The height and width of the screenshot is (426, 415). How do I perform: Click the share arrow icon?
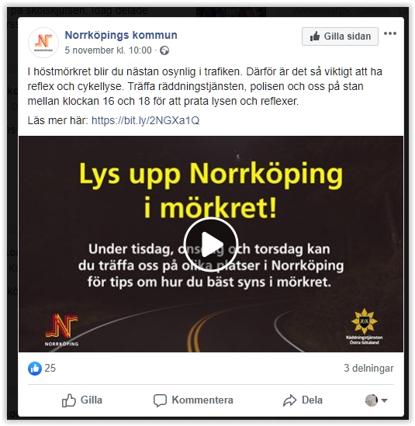click(290, 400)
